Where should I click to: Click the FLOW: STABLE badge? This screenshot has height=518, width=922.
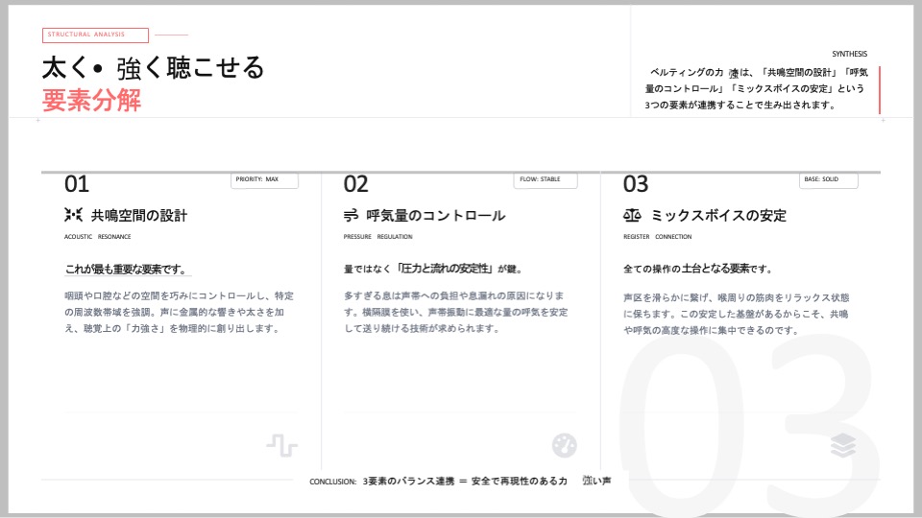point(545,179)
